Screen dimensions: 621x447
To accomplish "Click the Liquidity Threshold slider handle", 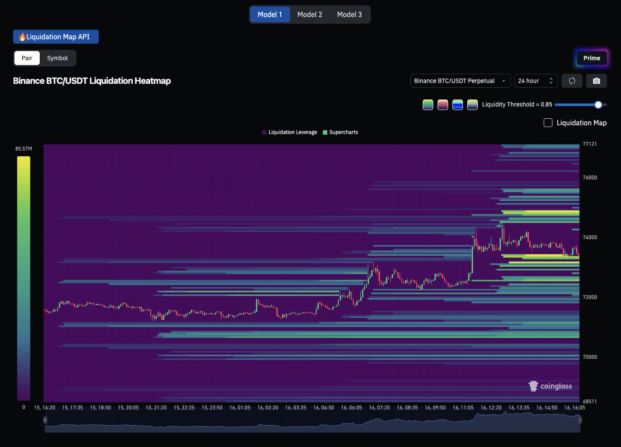I will (598, 104).
